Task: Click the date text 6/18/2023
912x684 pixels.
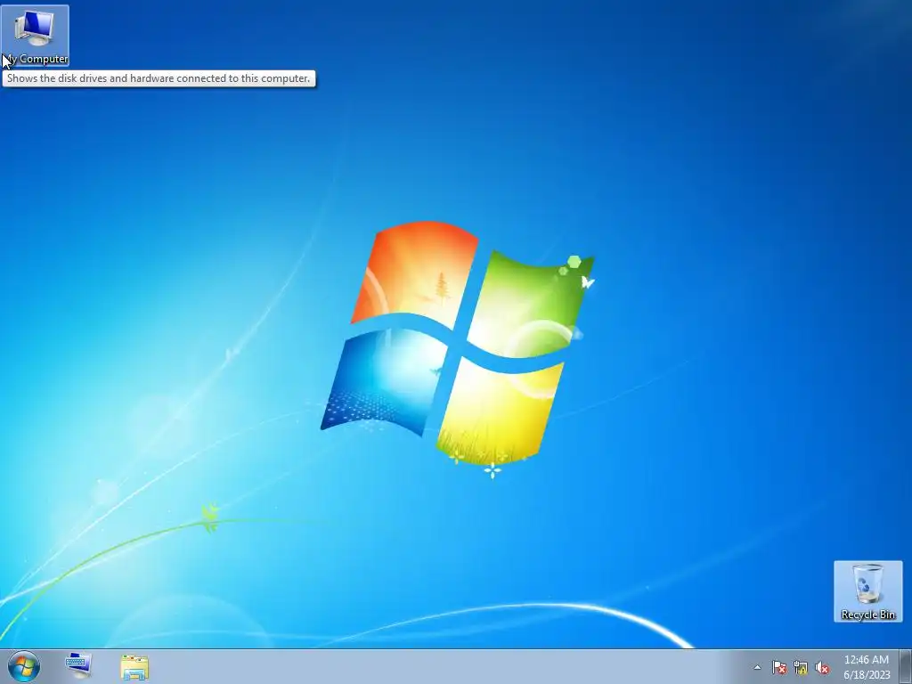Action: coord(867,675)
